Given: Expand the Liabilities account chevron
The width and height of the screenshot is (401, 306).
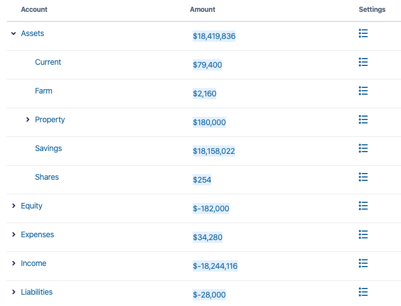Looking at the screenshot, I should pyautogui.click(x=14, y=292).
